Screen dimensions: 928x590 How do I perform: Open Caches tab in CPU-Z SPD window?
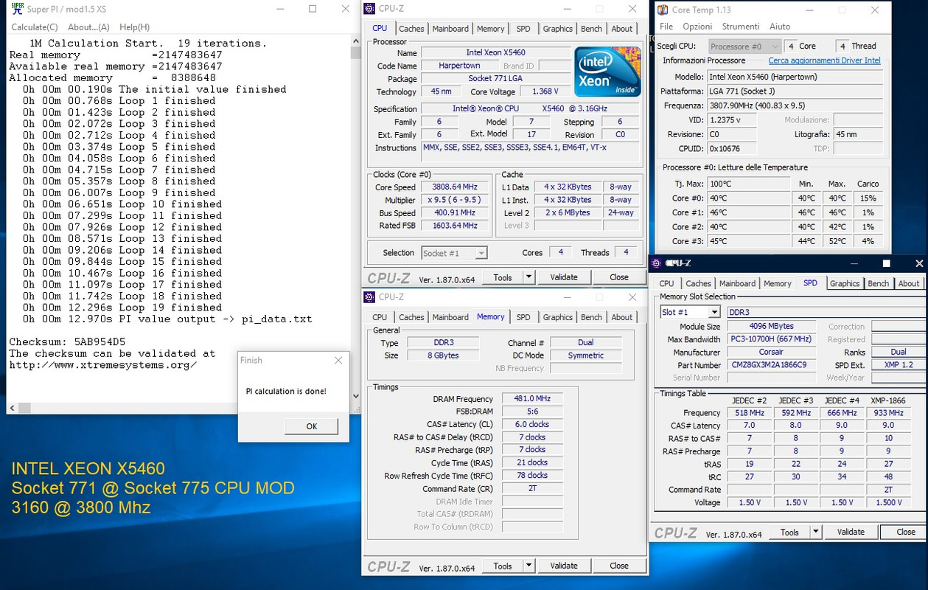click(x=698, y=283)
